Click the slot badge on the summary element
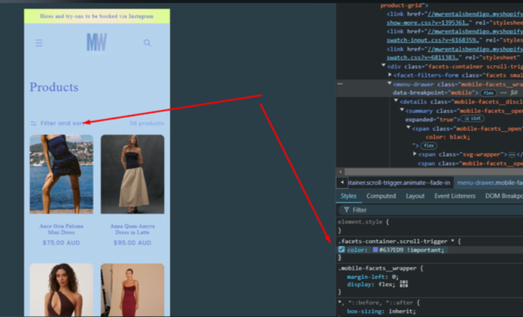Image resolution: width=523 pixels, height=317 pixels. (x=472, y=118)
